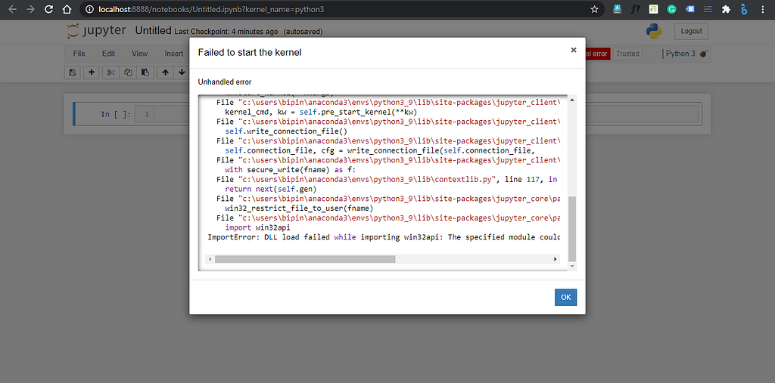This screenshot has width=775, height=383.
Task: Click the copy selected cells icon
Action: [x=128, y=73]
